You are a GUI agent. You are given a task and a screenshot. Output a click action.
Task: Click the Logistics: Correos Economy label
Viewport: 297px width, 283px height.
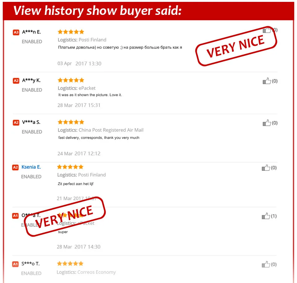[x=86, y=272]
